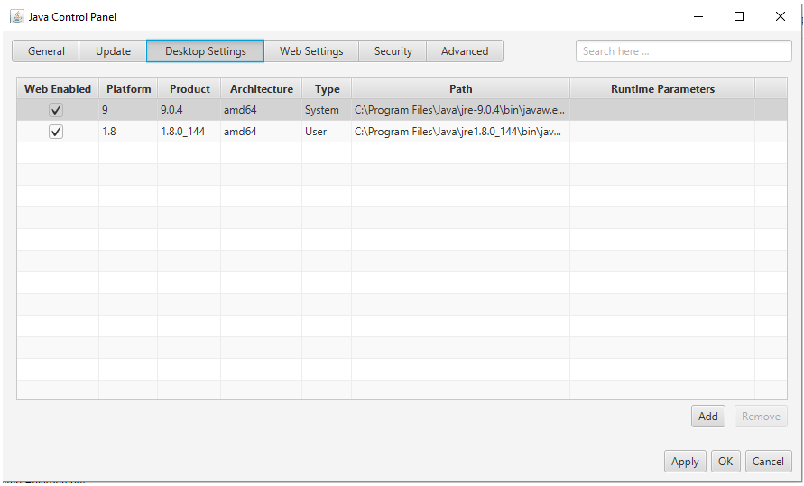Viewport: 804px width, 486px height.
Task: Click the Remove button
Action: tap(761, 417)
